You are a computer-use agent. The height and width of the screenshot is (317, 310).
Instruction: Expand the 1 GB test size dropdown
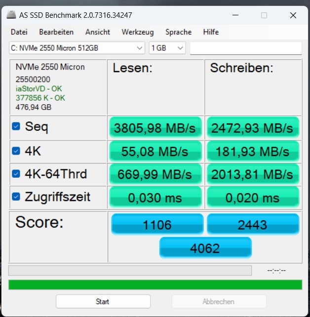click(167, 48)
